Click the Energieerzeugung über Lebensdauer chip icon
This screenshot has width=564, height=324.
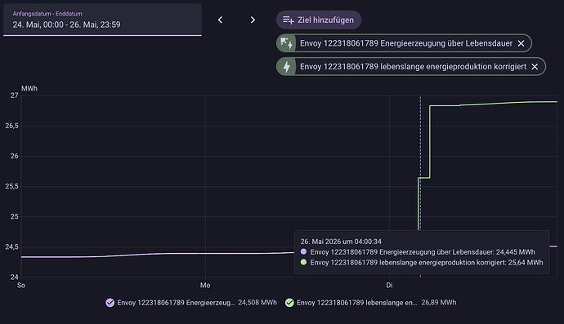(x=286, y=43)
